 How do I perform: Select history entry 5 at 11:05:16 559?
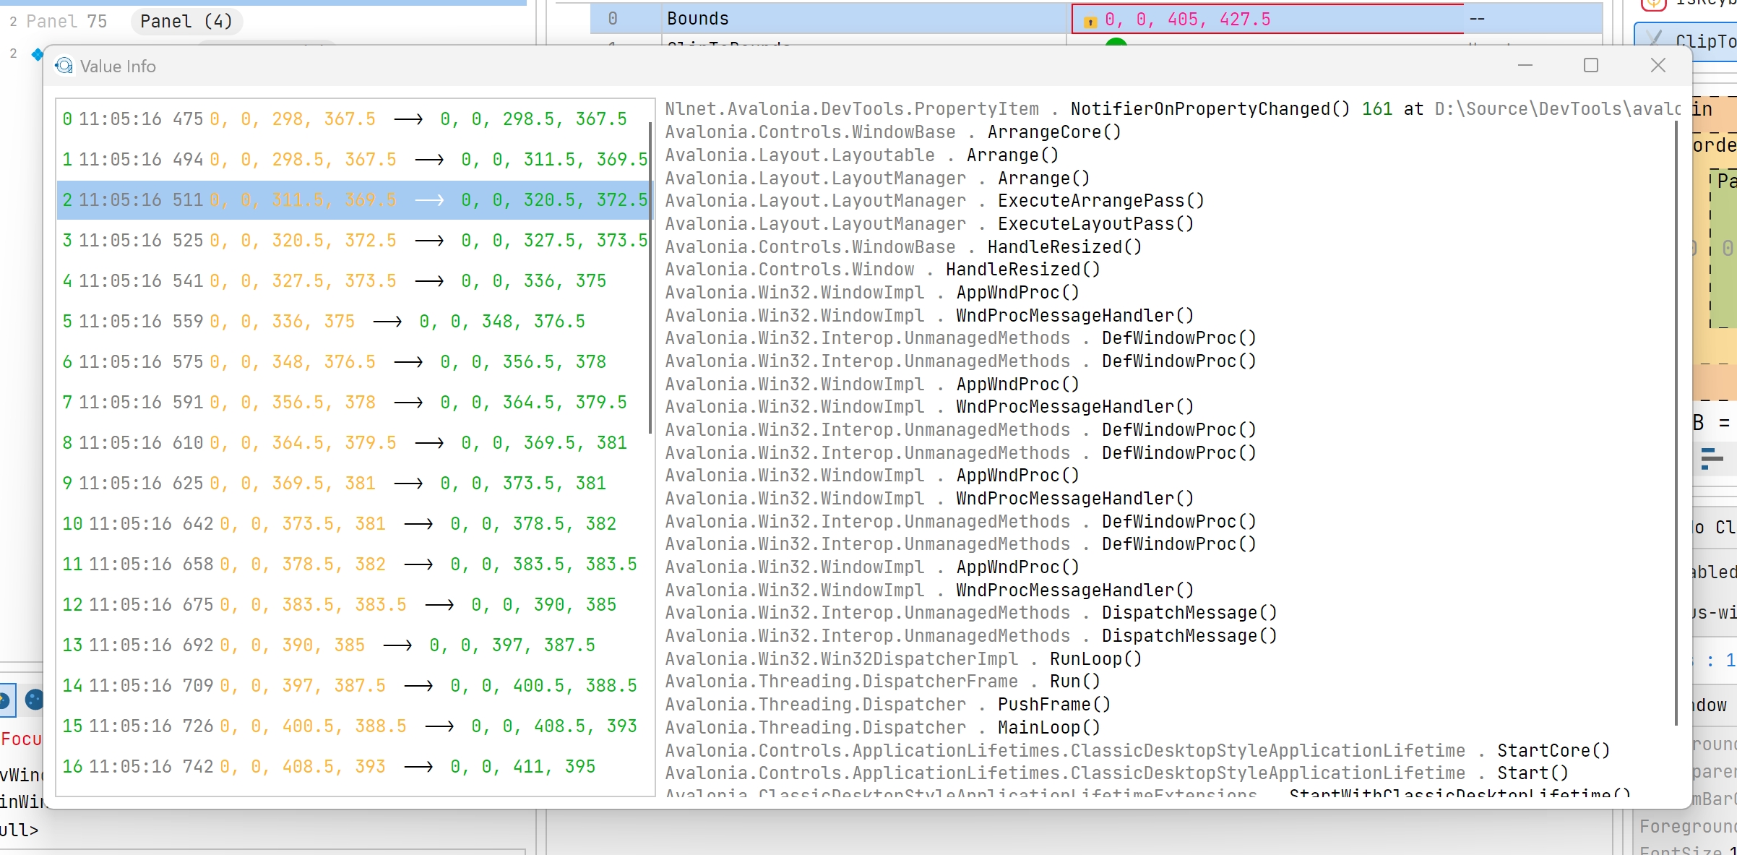click(x=355, y=321)
